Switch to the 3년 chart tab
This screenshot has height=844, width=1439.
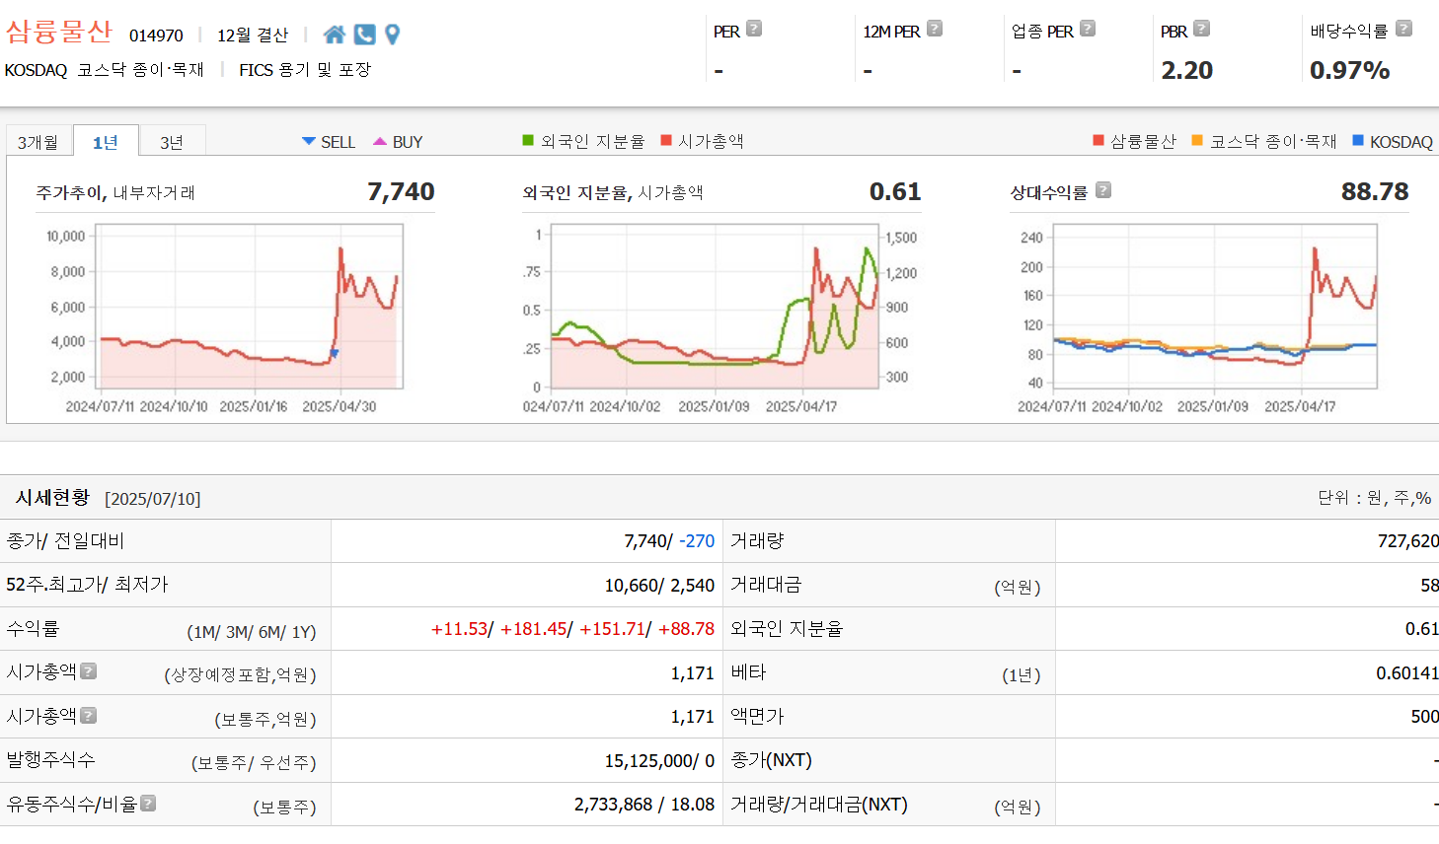pyautogui.click(x=172, y=142)
